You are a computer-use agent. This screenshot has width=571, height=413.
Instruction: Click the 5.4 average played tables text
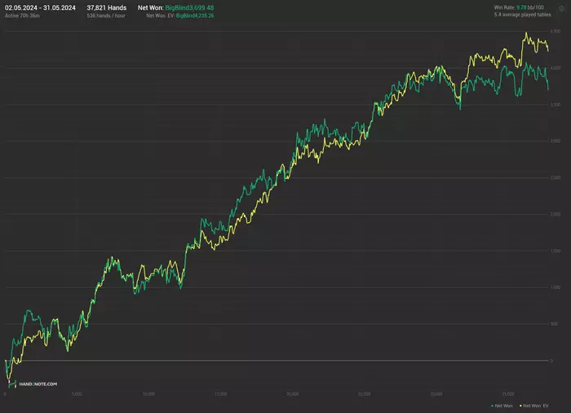point(523,15)
